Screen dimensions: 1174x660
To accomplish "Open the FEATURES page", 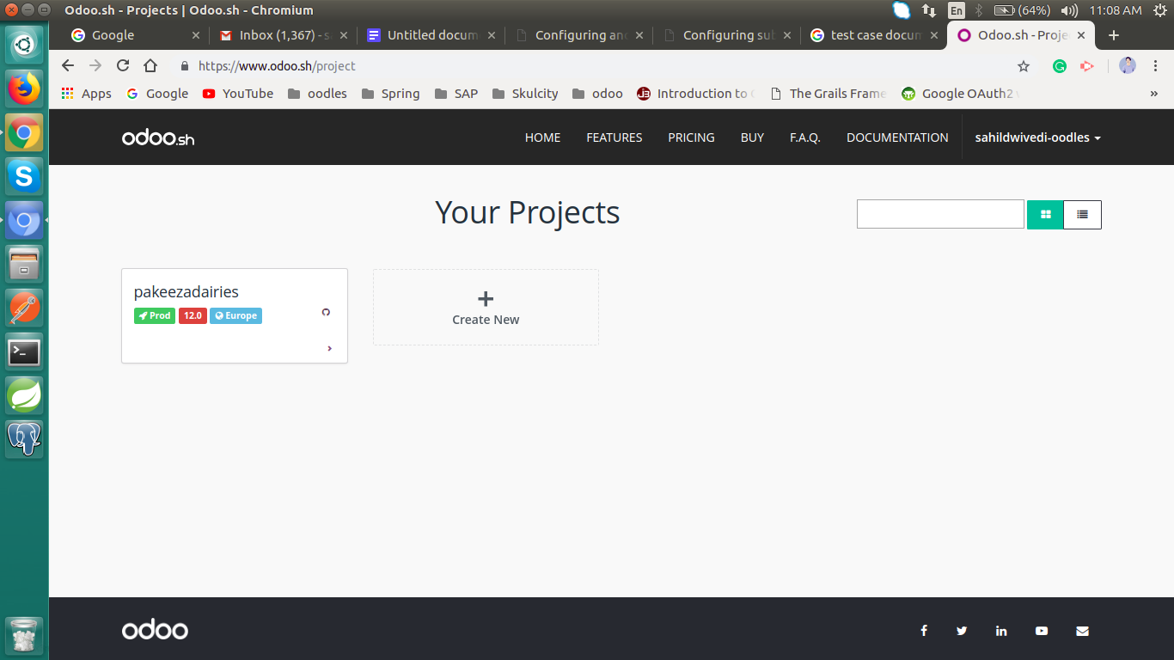I will (x=615, y=137).
